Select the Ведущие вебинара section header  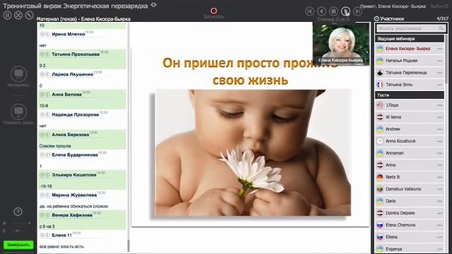pos(410,39)
